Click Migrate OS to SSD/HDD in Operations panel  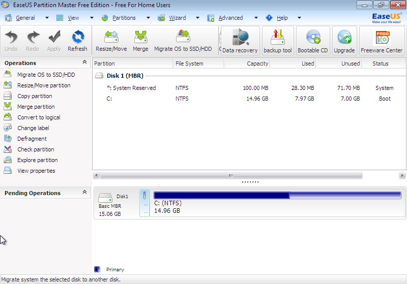(46, 75)
